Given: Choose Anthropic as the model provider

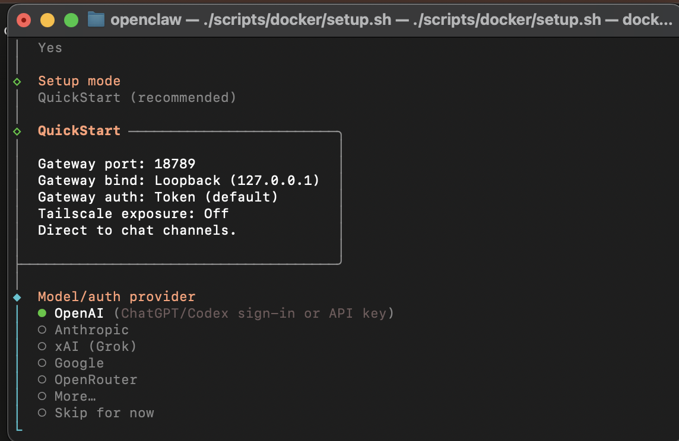Looking at the screenshot, I should pyautogui.click(x=83, y=330).
